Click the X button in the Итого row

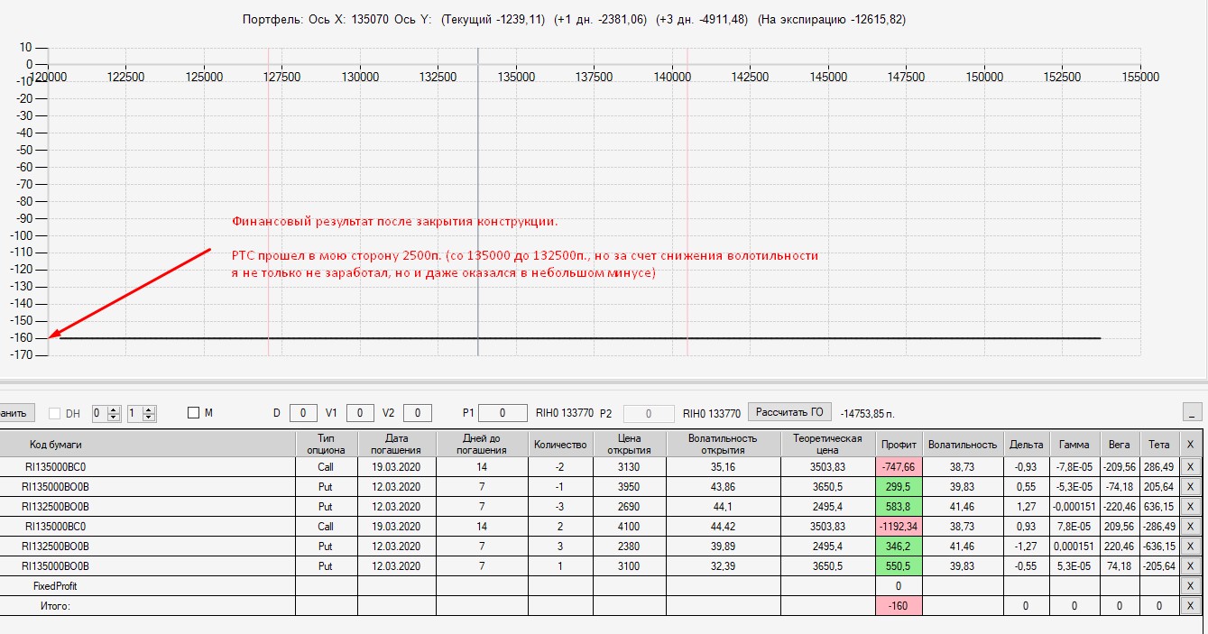point(1190,605)
